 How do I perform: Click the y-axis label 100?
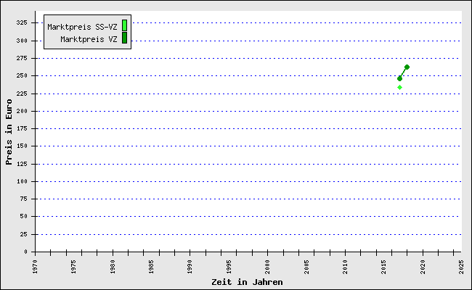click(22, 181)
